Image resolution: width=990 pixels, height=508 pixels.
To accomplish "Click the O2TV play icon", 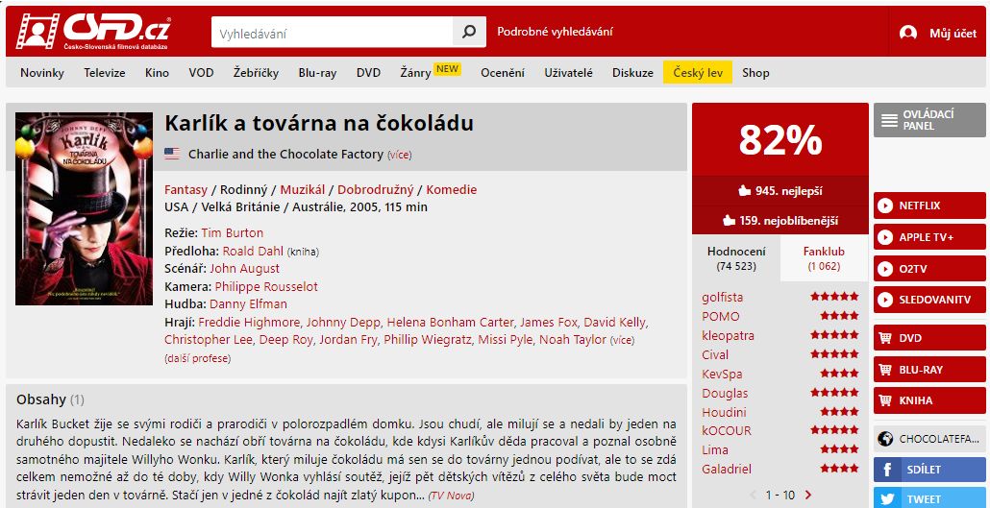I will [885, 269].
